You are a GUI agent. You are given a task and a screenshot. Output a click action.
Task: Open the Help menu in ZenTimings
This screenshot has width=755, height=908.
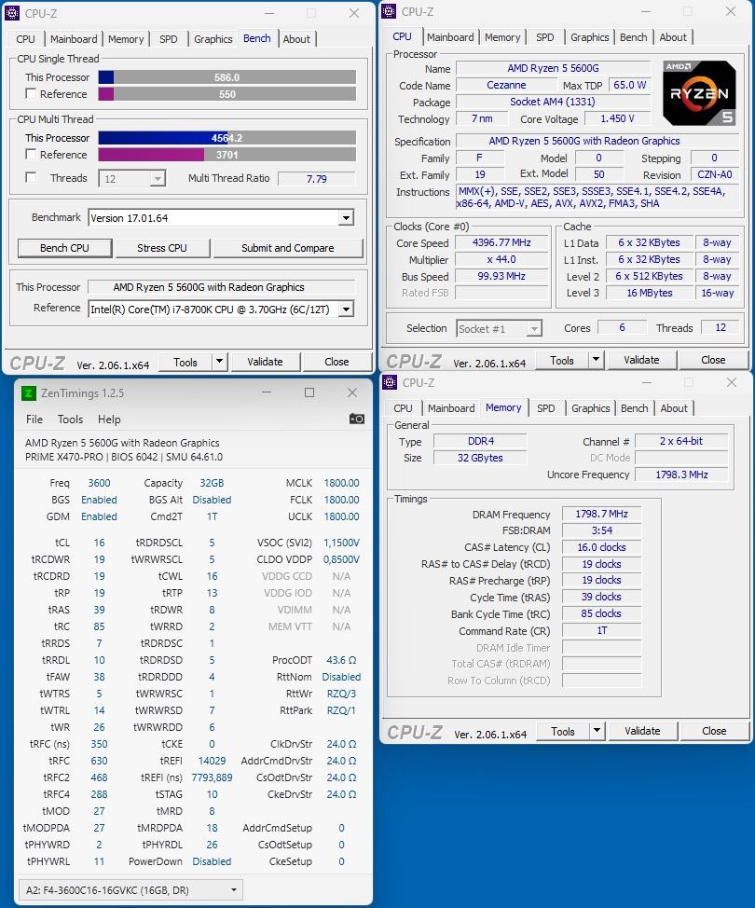(x=109, y=420)
